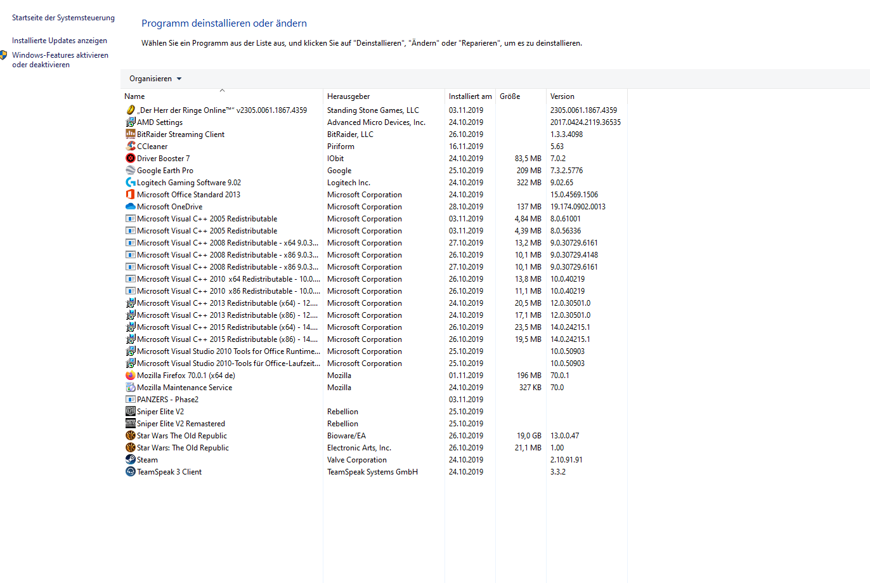Click version 15.0.4569.1506
870x583 pixels.
click(x=574, y=195)
